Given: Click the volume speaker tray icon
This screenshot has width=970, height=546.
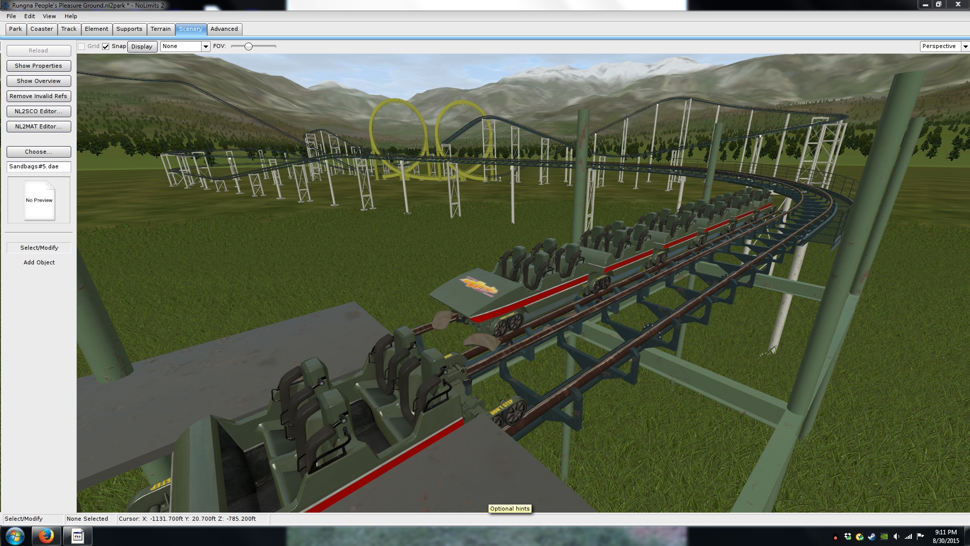Looking at the screenshot, I should click(x=896, y=536).
